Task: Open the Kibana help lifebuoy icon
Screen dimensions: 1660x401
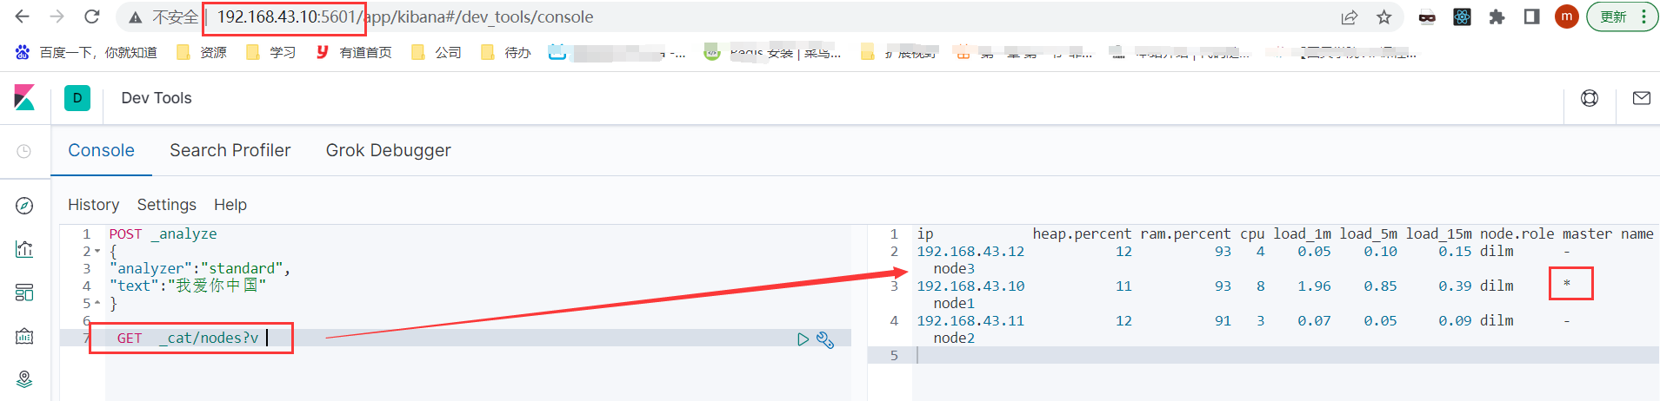Action: [x=1590, y=98]
